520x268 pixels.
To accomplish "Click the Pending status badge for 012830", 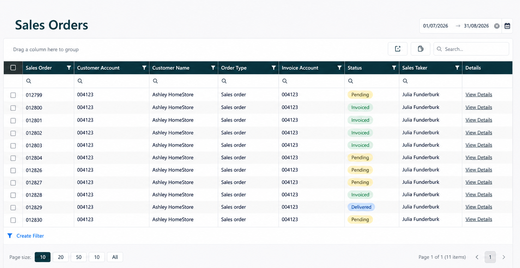I will tap(360, 219).
